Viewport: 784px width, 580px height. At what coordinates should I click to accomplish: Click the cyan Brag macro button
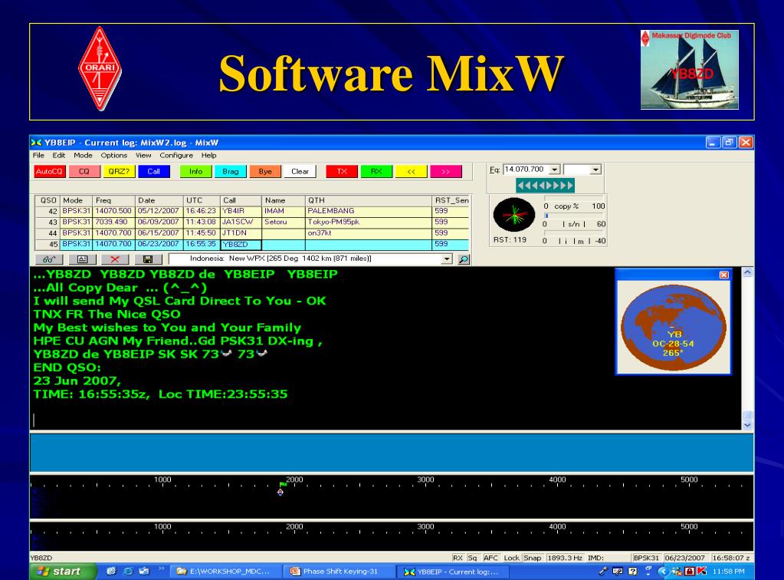[x=231, y=172]
